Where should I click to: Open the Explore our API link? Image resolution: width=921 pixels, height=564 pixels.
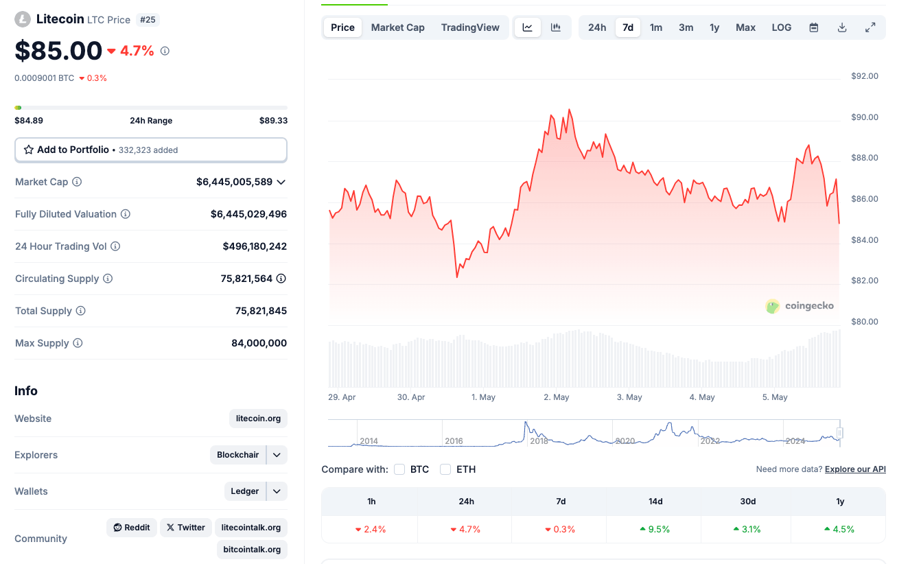click(x=855, y=469)
